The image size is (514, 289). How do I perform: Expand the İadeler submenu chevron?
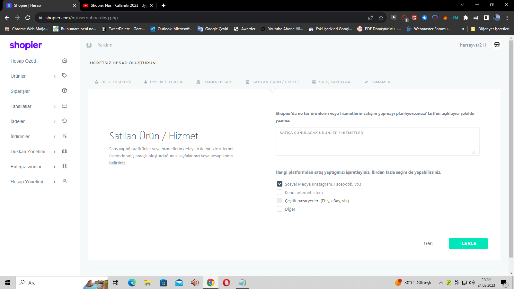55,122
